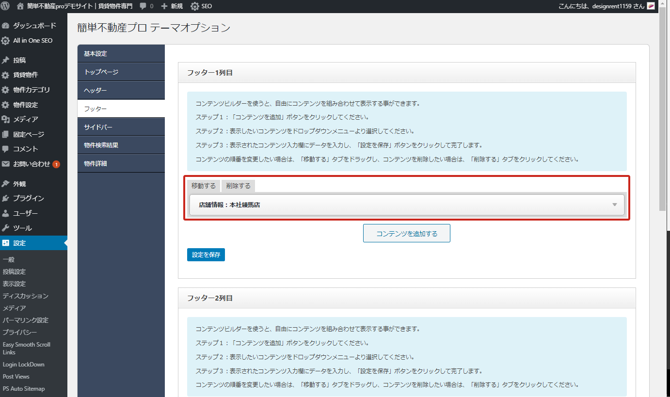Click the コンテンツを追加する button
Screen dimensions: 670x397
click(x=406, y=233)
